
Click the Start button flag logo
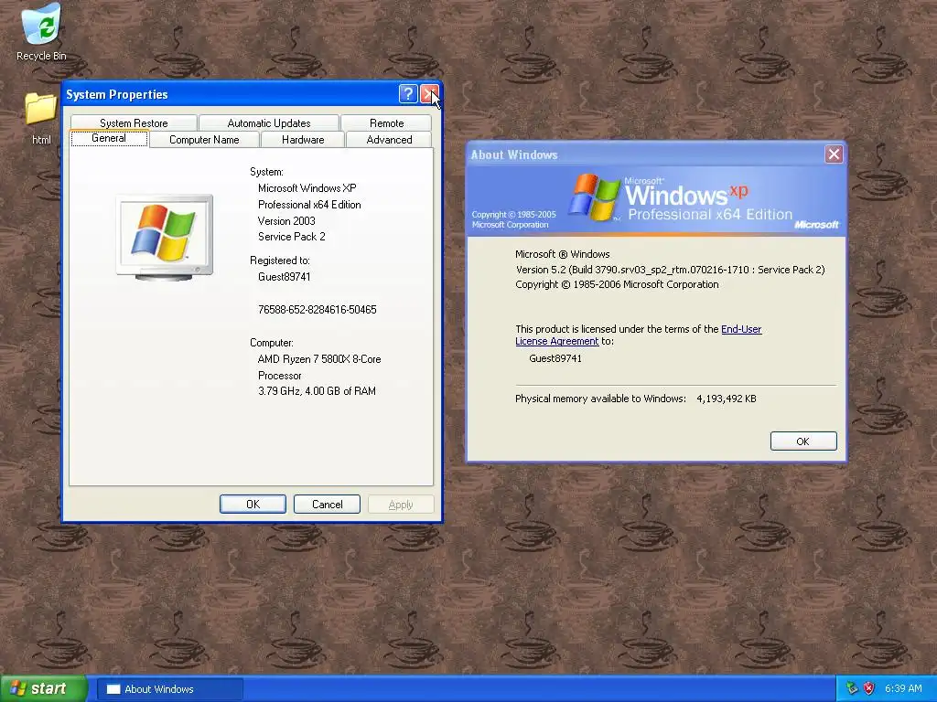[x=17, y=688]
